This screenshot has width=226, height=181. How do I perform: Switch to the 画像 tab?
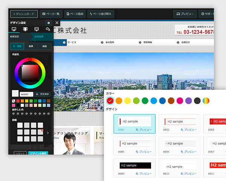[31, 46]
